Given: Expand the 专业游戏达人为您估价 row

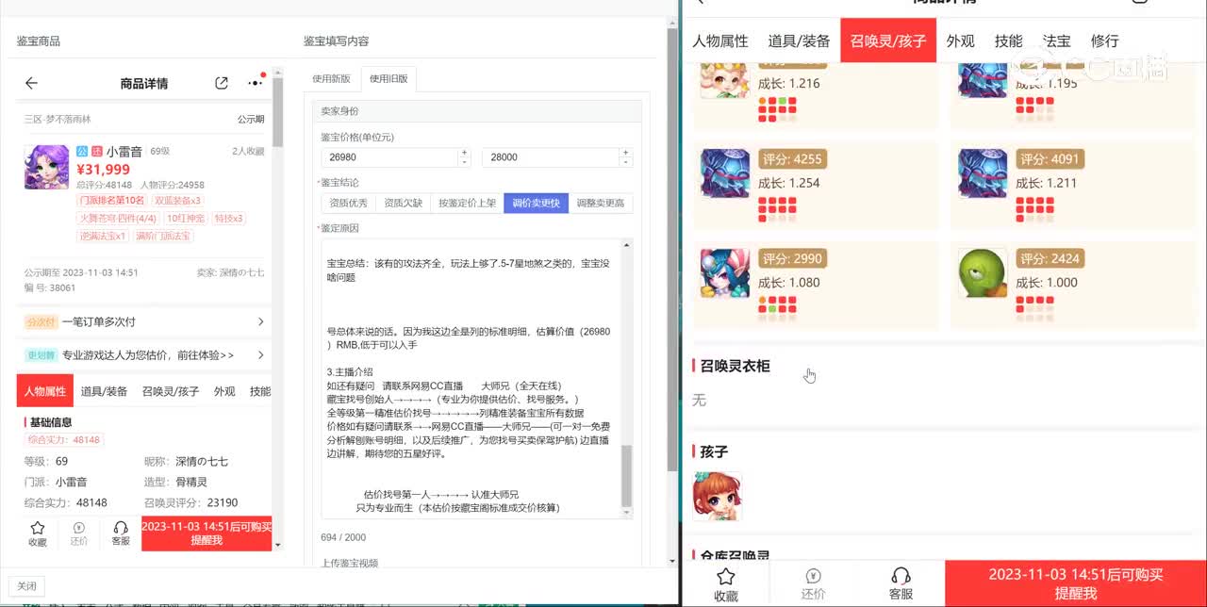Looking at the screenshot, I should click(260, 355).
